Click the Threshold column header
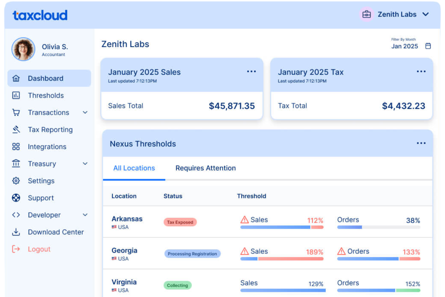This screenshot has width=445, height=297. 252,196
